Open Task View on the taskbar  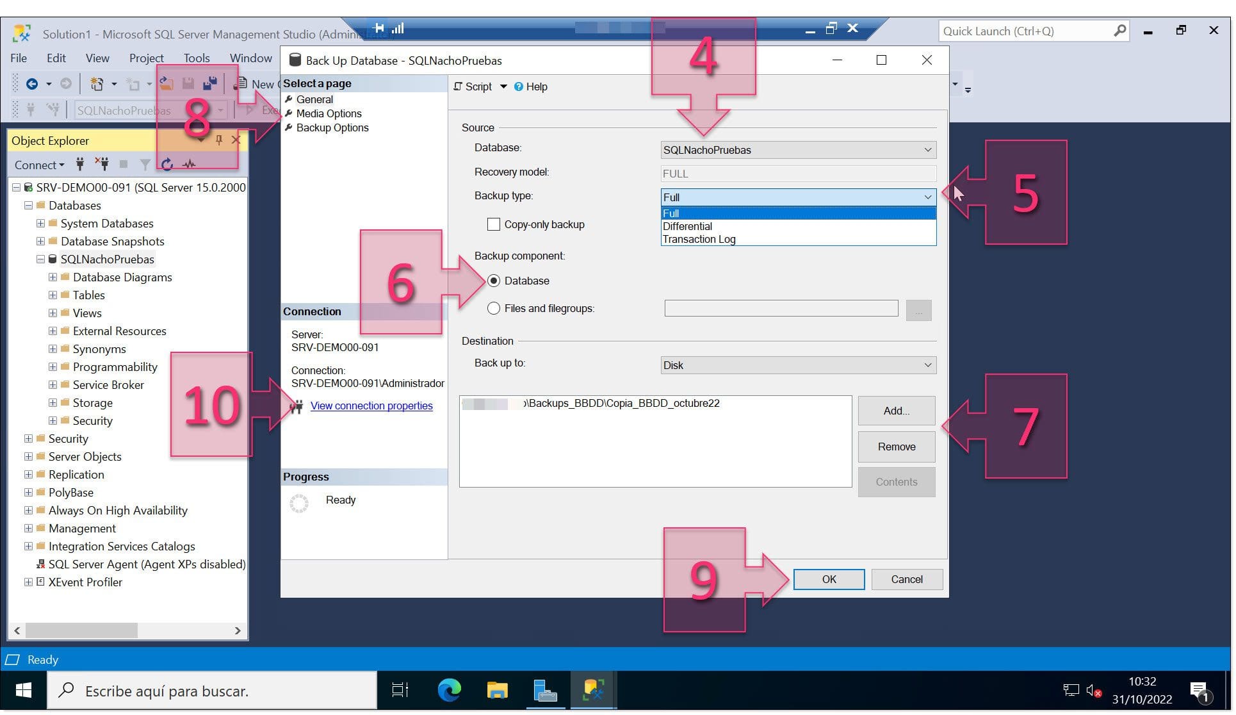click(x=400, y=690)
